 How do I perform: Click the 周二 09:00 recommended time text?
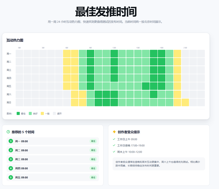pos(22,150)
